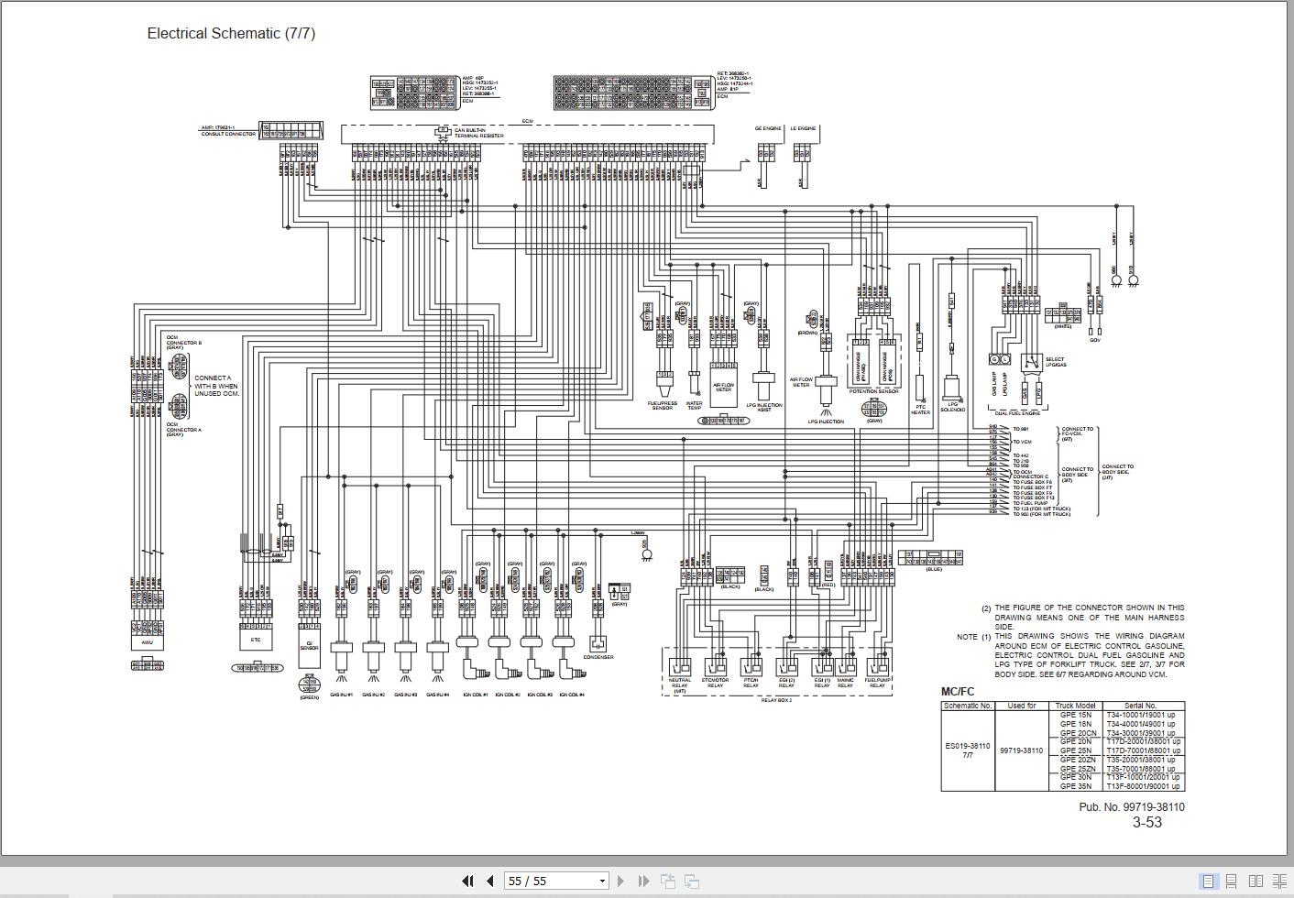This screenshot has height=898, width=1294.
Task: Click the grayed next page arrow icon
Action: 621,881
